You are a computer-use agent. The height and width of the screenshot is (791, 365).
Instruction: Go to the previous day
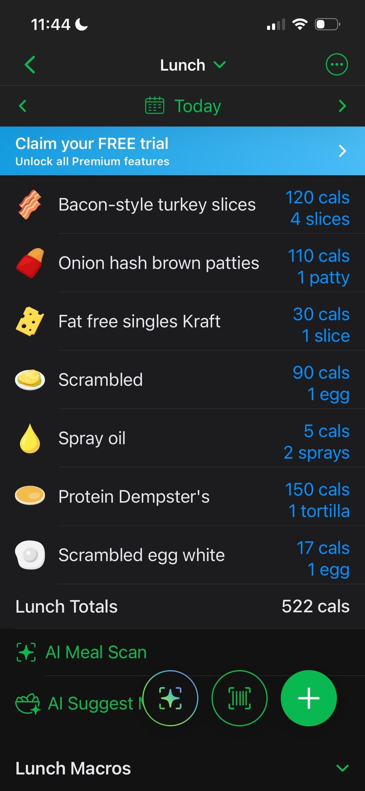coord(23,106)
